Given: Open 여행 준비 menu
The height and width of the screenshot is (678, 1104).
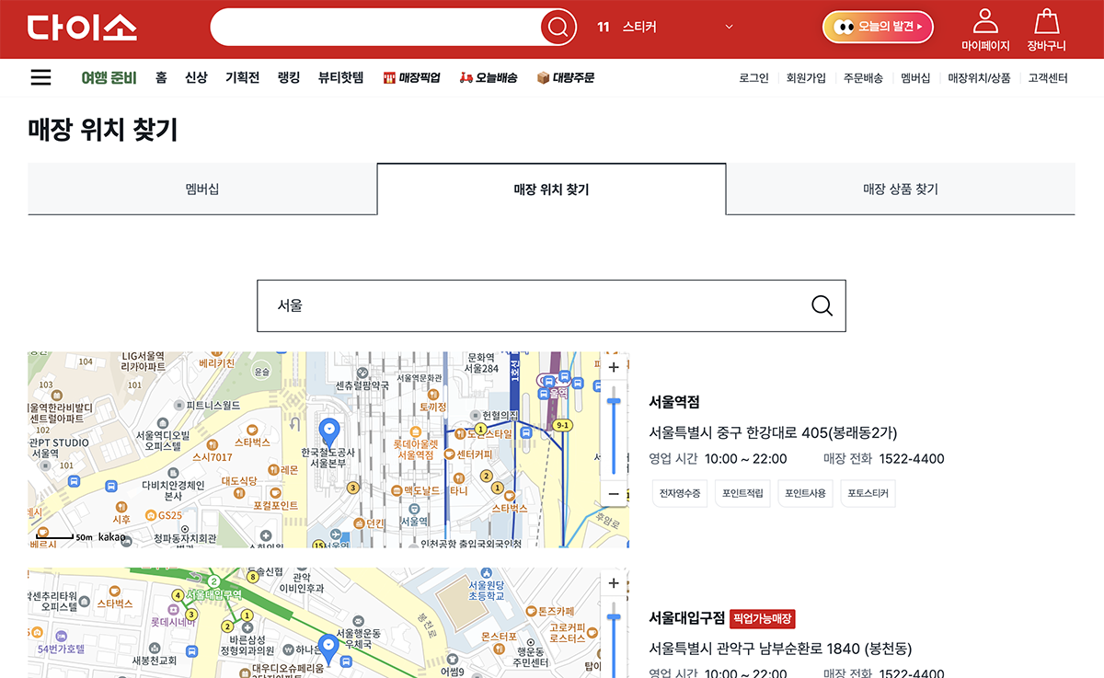Looking at the screenshot, I should 109,77.
